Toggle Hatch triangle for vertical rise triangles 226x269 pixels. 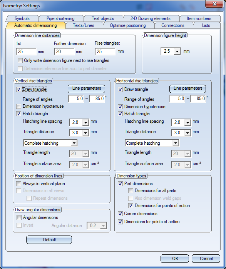(x=19, y=114)
